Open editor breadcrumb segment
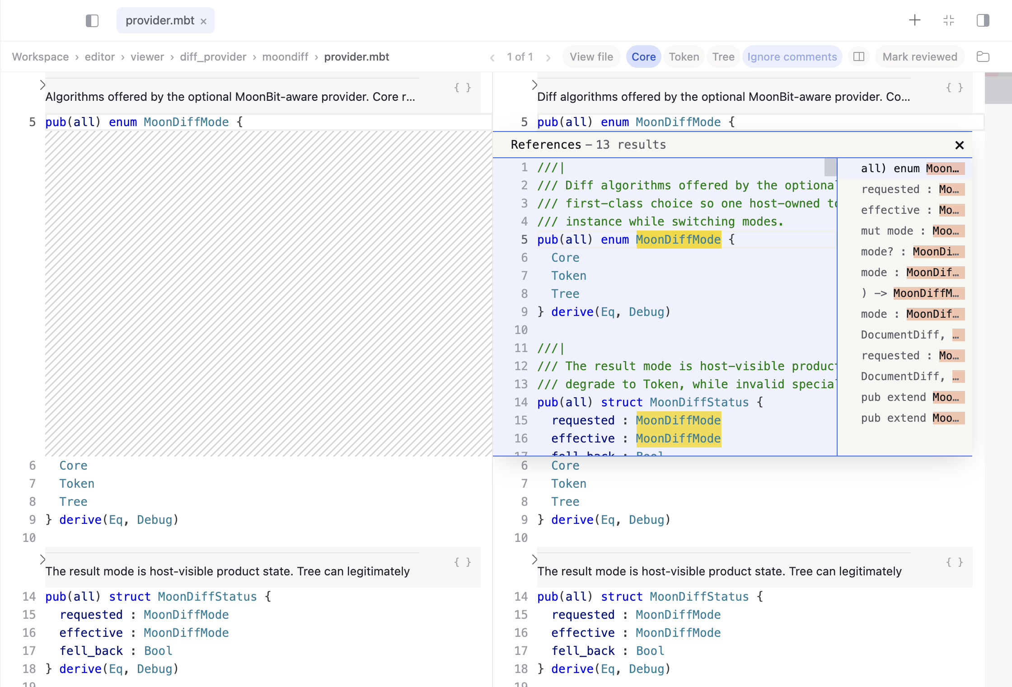The image size is (1012, 687). tap(100, 57)
